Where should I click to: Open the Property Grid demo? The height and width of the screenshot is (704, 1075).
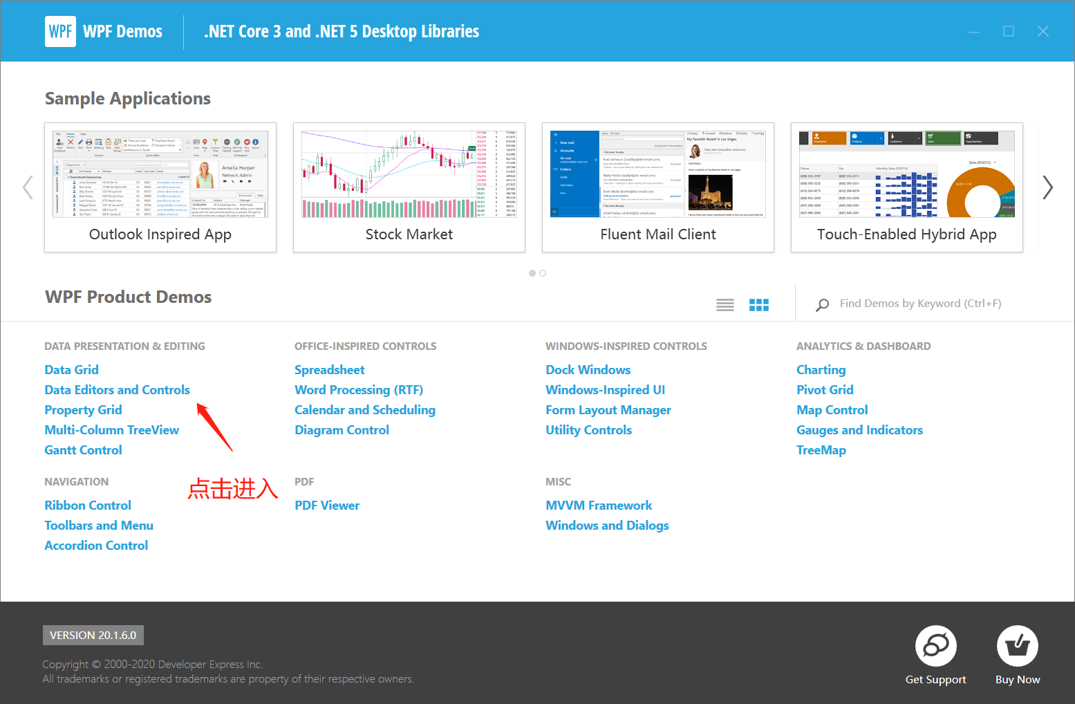(83, 410)
